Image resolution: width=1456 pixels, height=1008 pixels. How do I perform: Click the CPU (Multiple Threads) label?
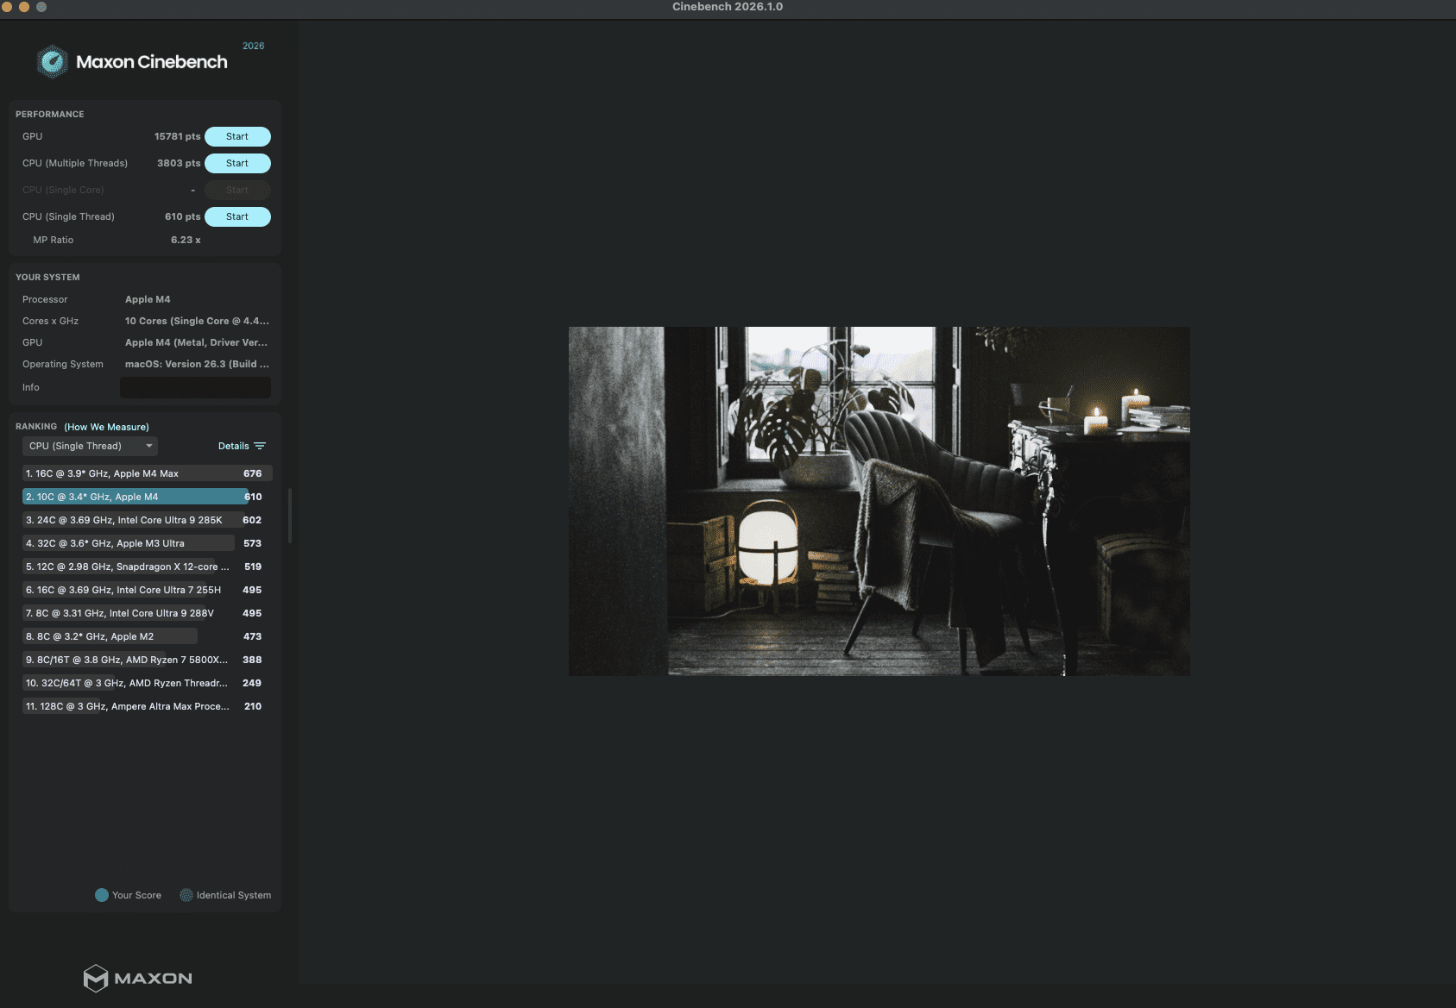pos(75,163)
